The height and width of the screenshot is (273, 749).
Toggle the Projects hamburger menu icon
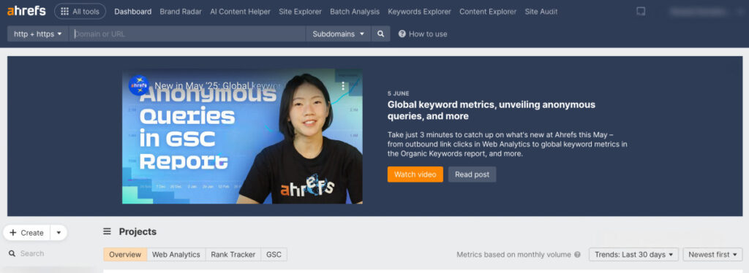(x=107, y=231)
